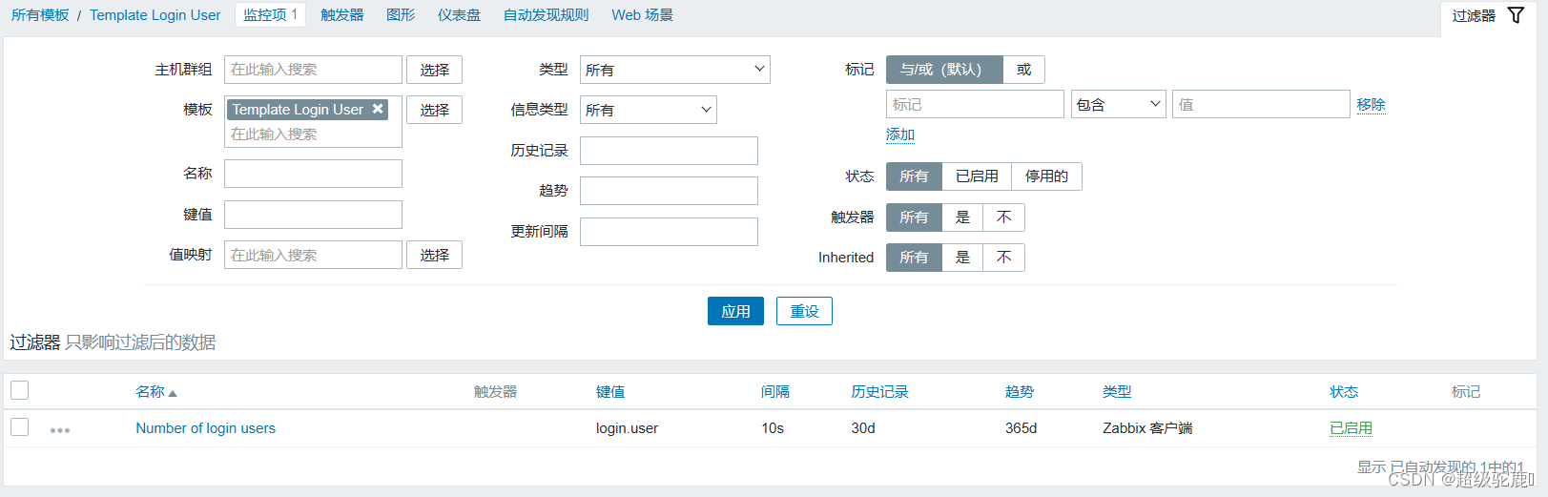Remove the Template Login User tag

coord(378,109)
